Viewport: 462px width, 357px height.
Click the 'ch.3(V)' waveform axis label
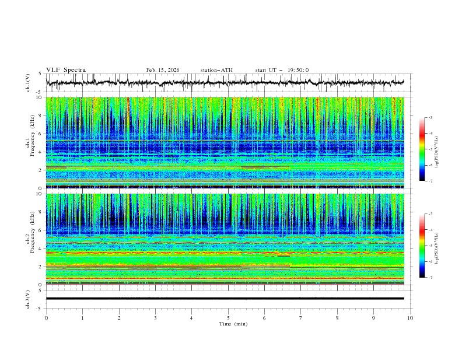click(x=28, y=299)
